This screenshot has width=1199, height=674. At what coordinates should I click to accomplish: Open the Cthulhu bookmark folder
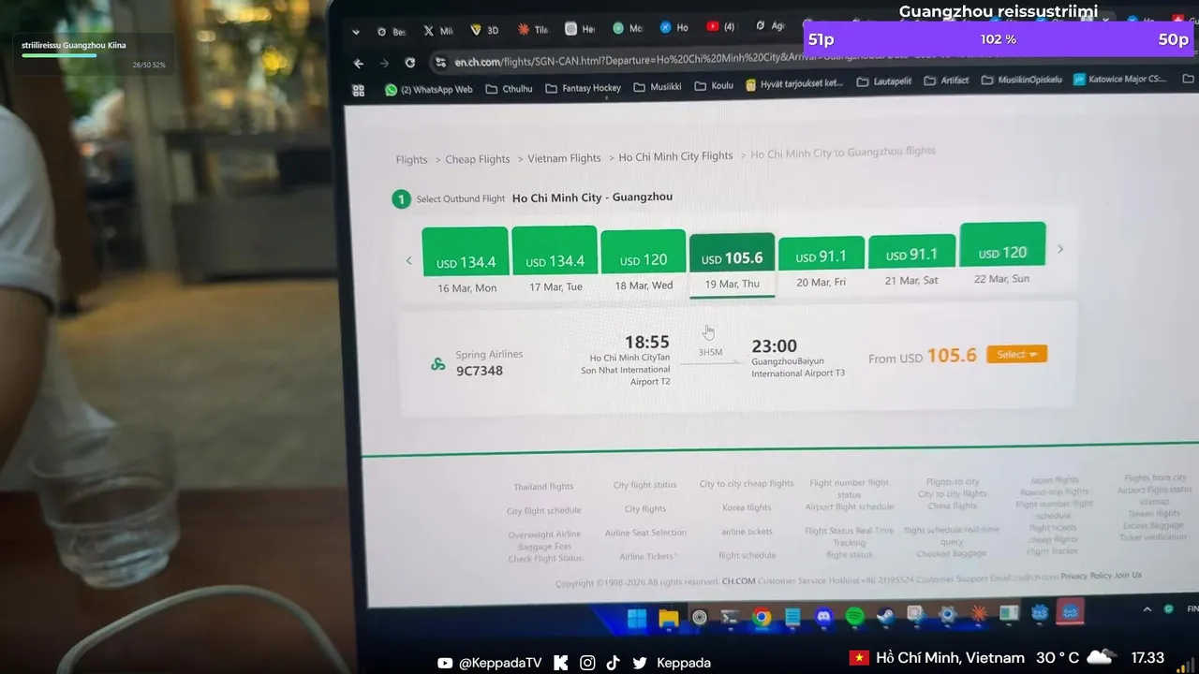[509, 89]
